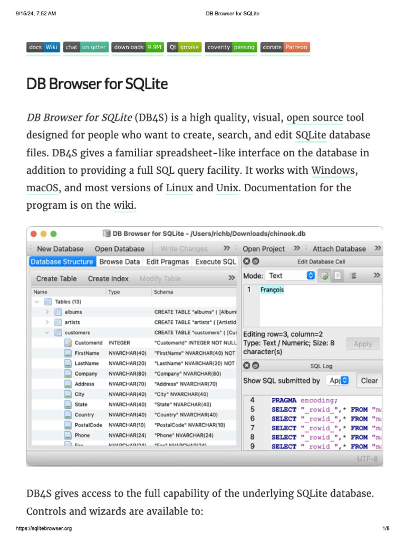Click the Clear button in SQL Log
The height and width of the screenshot is (541, 405).
pyautogui.click(x=369, y=380)
